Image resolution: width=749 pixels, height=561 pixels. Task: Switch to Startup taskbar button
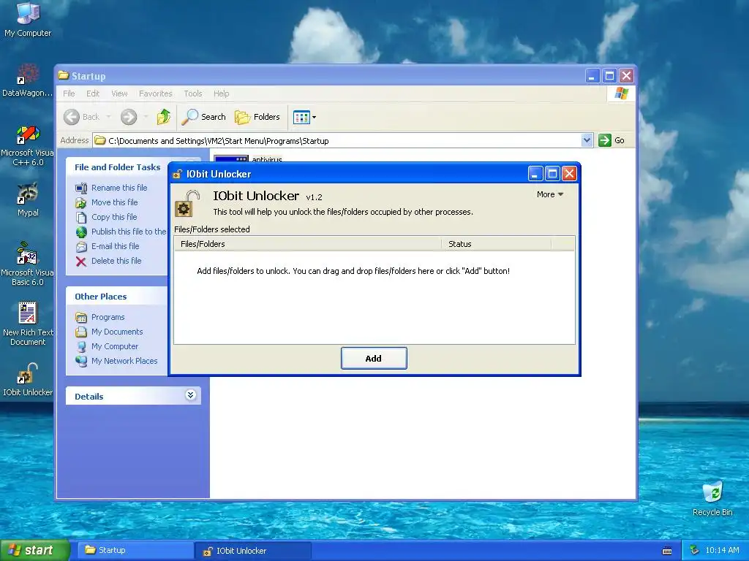[135, 550]
